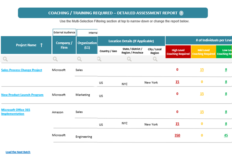Click the Country / Geo subheader
This screenshot has height=165, width=232.
point(108,51)
